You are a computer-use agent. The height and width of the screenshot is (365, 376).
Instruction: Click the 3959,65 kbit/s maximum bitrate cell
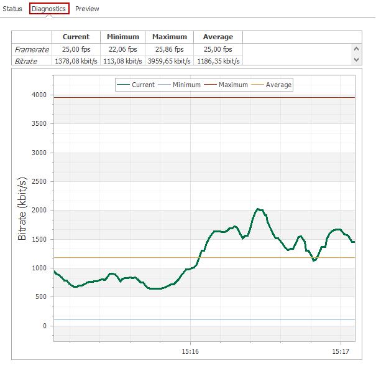tap(169, 61)
